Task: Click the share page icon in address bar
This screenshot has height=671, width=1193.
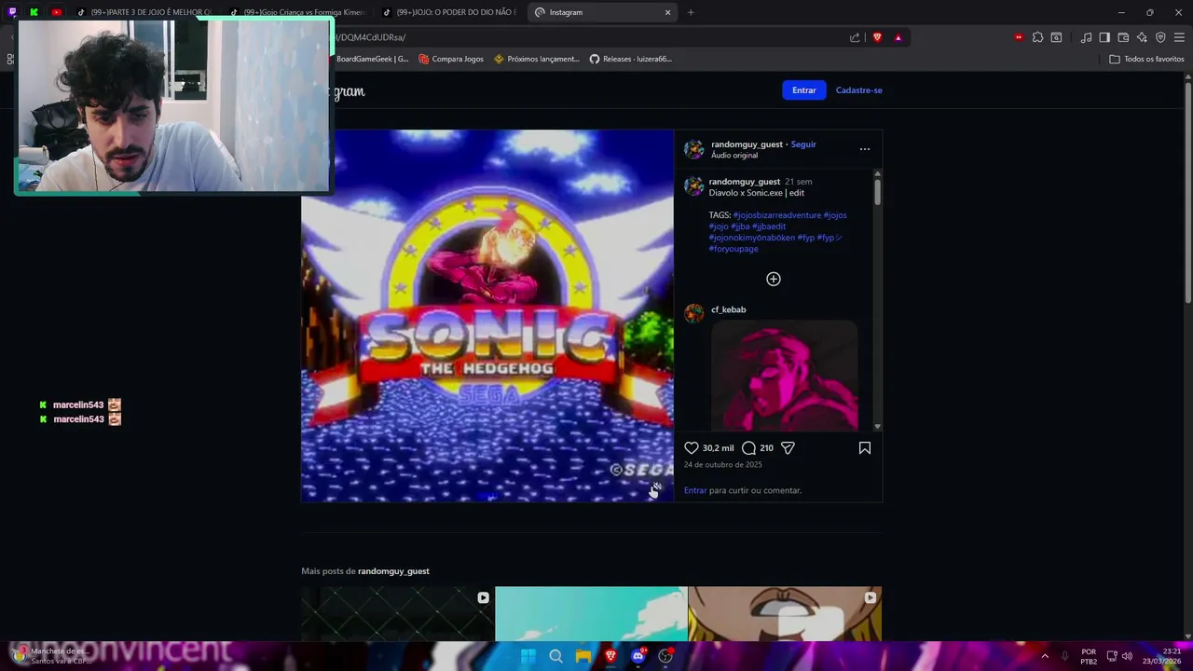Action: coord(855,37)
